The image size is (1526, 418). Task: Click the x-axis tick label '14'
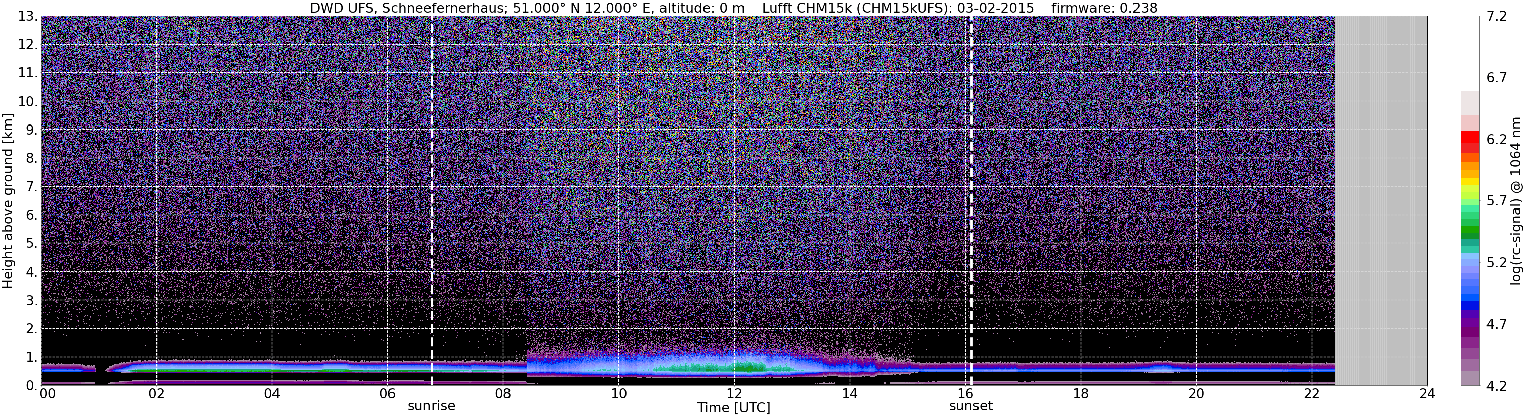(849, 394)
